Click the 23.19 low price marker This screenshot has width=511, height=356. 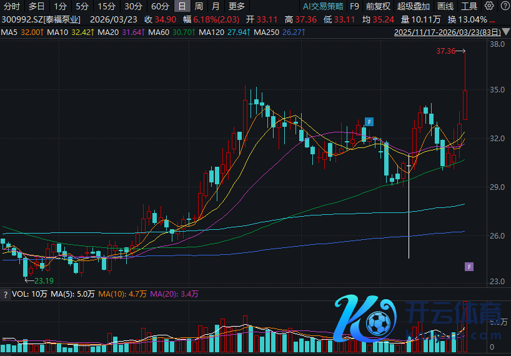[42, 281]
